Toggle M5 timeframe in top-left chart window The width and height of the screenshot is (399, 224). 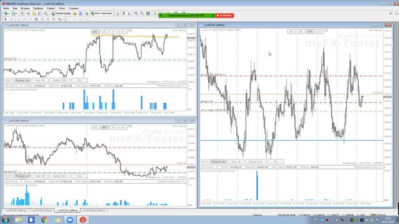click(x=105, y=32)
